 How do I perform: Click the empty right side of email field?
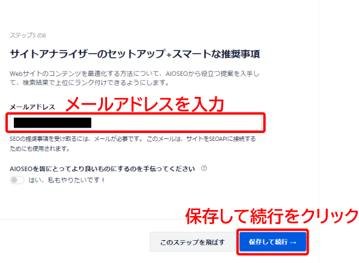[176, 123]
